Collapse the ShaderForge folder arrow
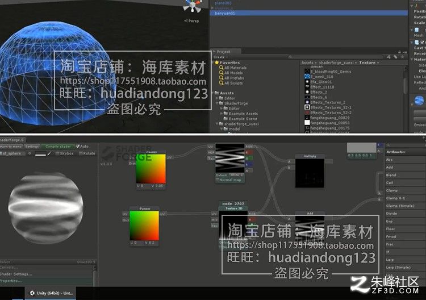 (x=217, y=103)
